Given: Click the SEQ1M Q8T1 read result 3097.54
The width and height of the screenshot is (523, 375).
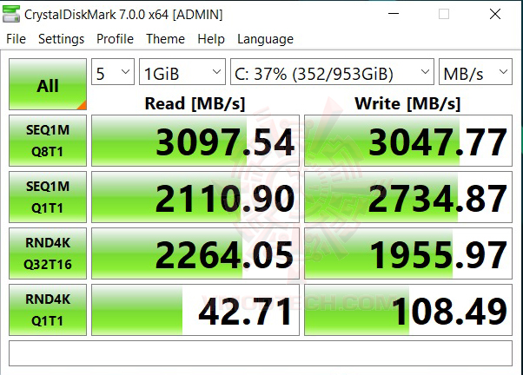Looking at the screenshot, I should [x=195, y=141].
